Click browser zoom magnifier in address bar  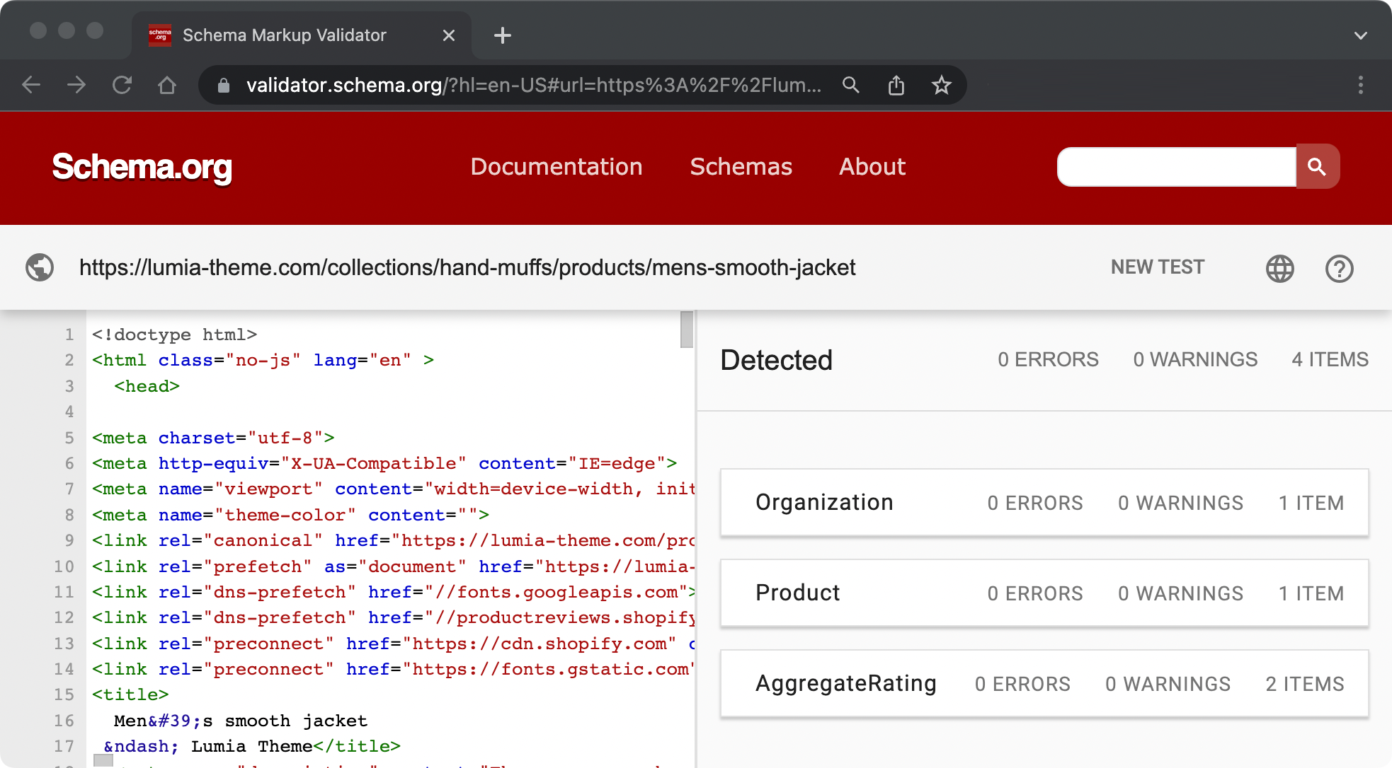851,86
